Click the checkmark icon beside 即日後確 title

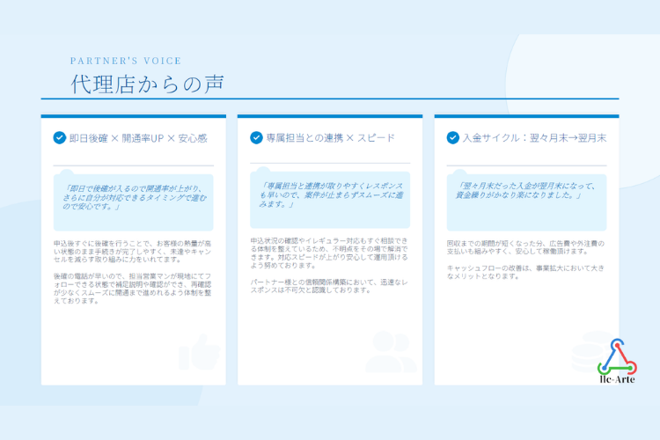[59, 137]
